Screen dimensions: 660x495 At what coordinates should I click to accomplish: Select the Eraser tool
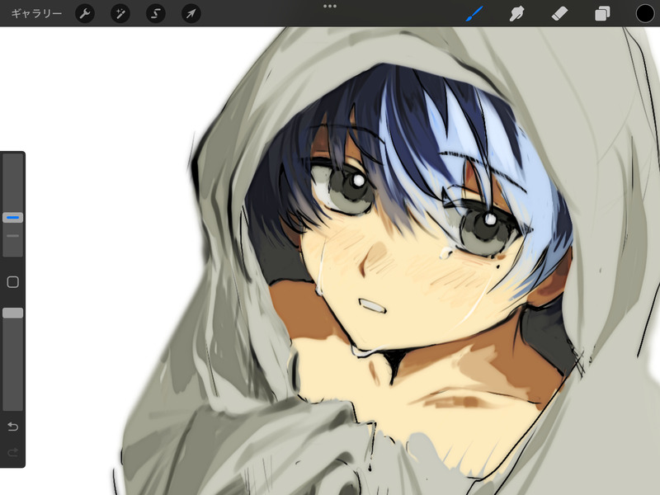(559, 14)
